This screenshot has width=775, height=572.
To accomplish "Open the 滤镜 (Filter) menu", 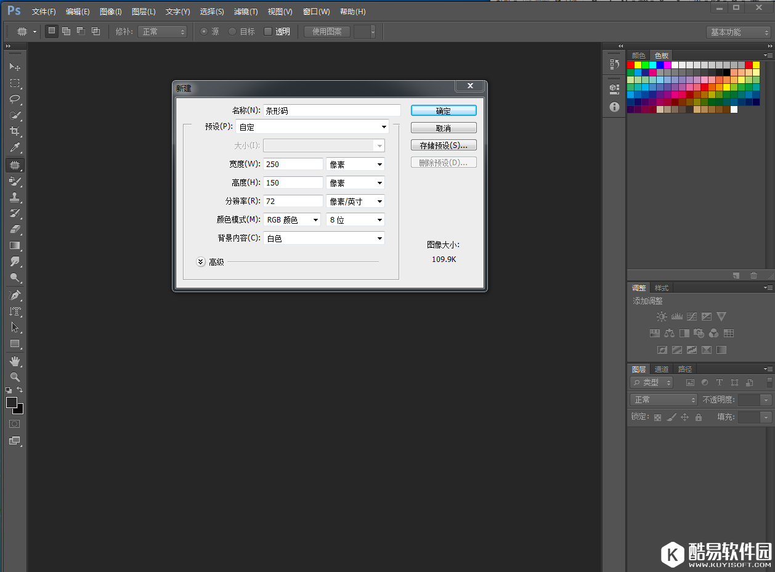I will tap(246, 12).
